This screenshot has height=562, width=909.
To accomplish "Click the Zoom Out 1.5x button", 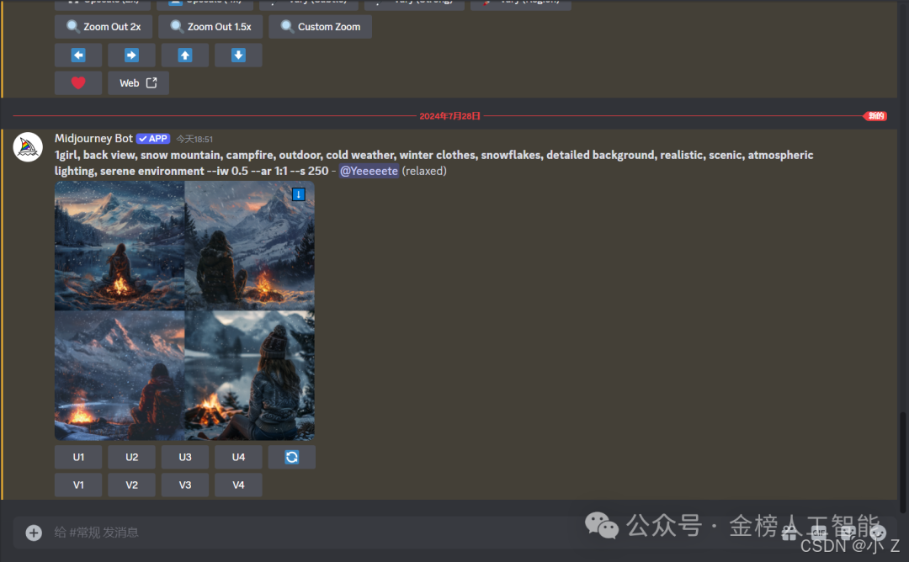I will [210, 27].
